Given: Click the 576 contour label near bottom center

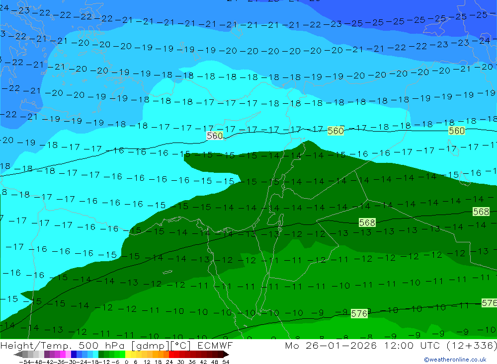Looking at the screenshot, I should (x=359, y=314).
